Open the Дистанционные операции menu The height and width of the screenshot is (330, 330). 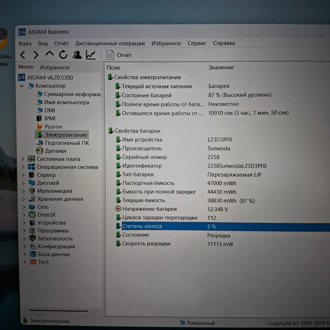(110, 43)
